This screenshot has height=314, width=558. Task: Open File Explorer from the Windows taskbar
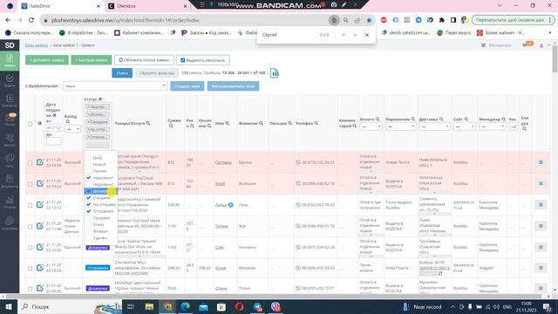coord(149,306)
